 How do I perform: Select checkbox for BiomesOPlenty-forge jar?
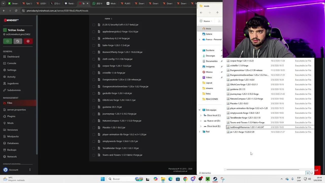pyautogui.click(x=94, y=52)
